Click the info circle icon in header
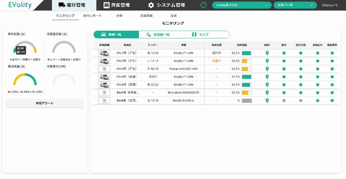 pos(203,5)
